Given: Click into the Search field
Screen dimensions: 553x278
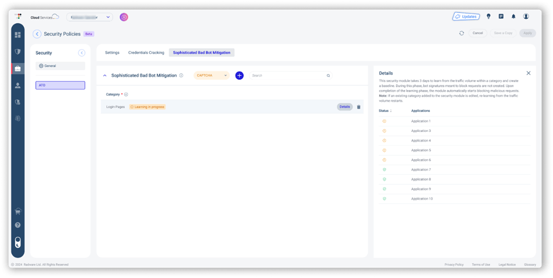Looking at the screenshot, I should pyautogui.click(x=290, y=75).
